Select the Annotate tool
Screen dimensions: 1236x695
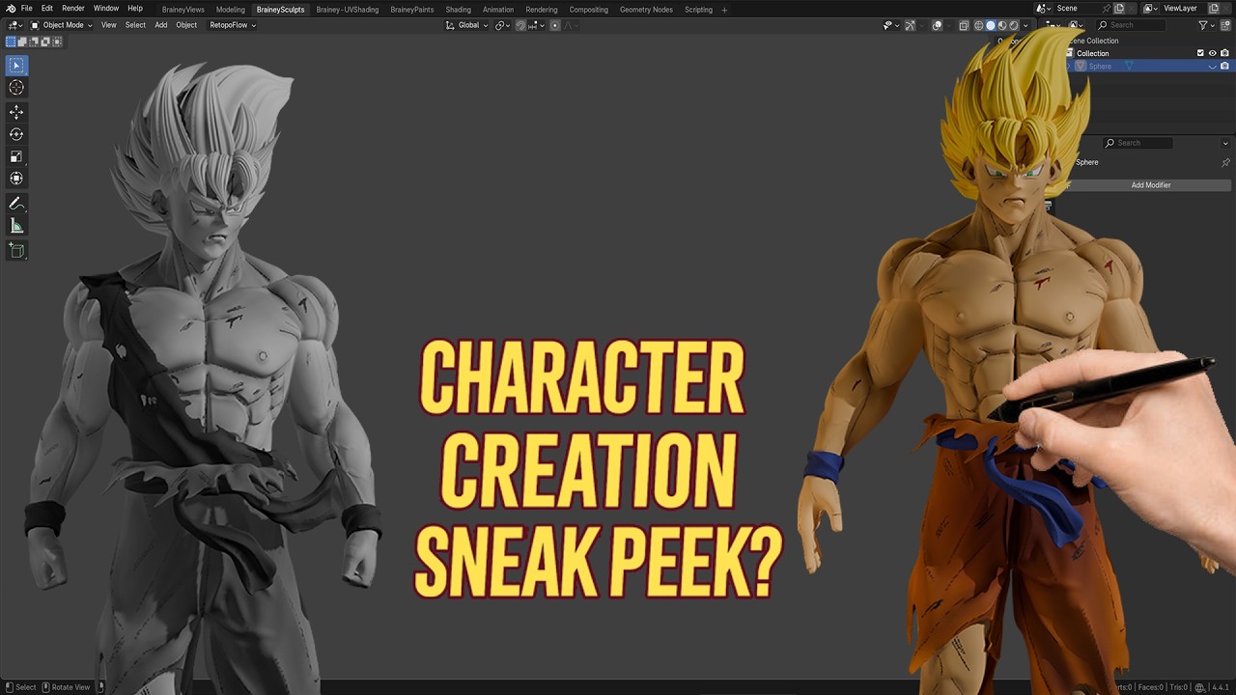16,204
